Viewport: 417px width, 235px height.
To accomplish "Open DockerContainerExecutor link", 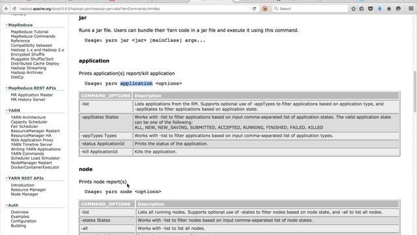I will pos(35,167).
